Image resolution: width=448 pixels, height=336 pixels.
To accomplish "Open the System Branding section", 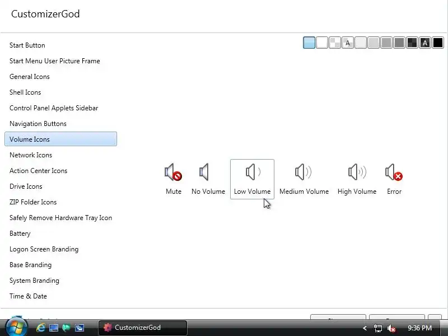I will click(34, 281).
